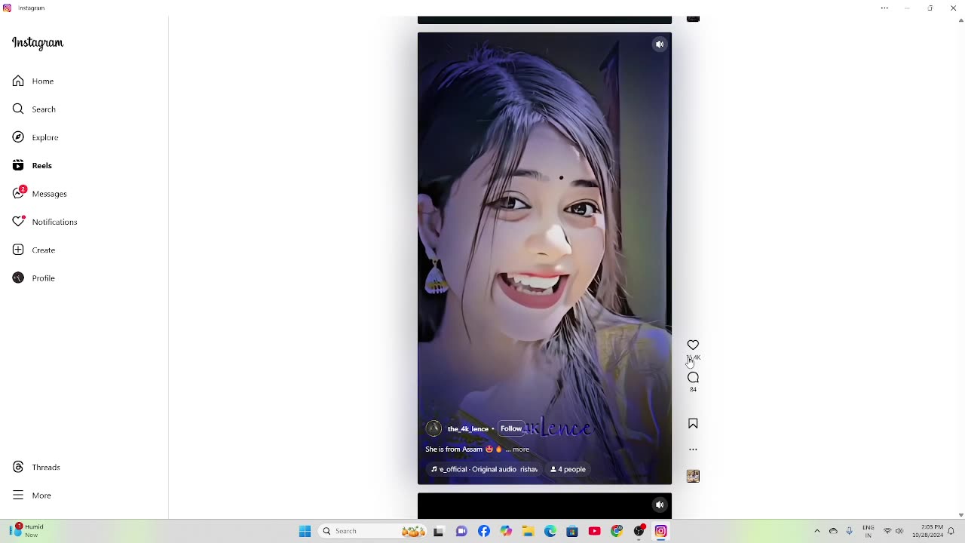965x543 pixels.
Task: Open Task View on the taskbar
Action: 439,531
